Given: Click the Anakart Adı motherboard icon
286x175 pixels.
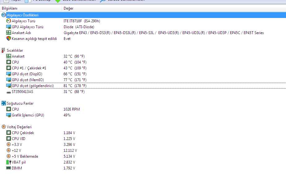Looking at the screenshot, I should (9, 33).
